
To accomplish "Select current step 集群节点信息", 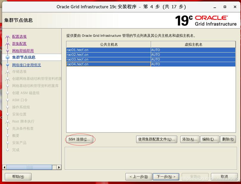I will click(24, 57).
